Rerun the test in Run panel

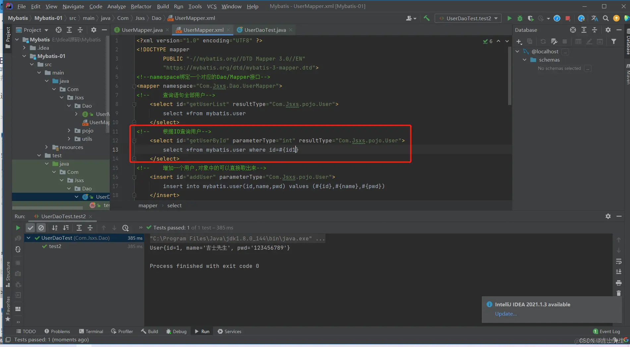[18, 228]
